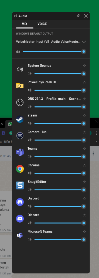The image size is (99, 278).
Task: Mute steam audio speaker
Action: (29, 124)
